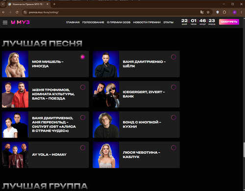Open the ГОЛОСОВАНИЕ menu item

(x=93, y=23)
